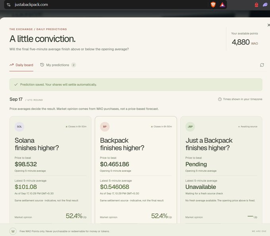Click the Free WAO Points only disclaimer
The width and height of the screenshot is (270, 236).
point(65,231)
